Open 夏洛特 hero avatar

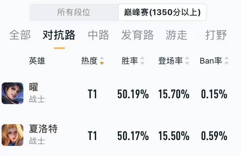tap(12, 135)
